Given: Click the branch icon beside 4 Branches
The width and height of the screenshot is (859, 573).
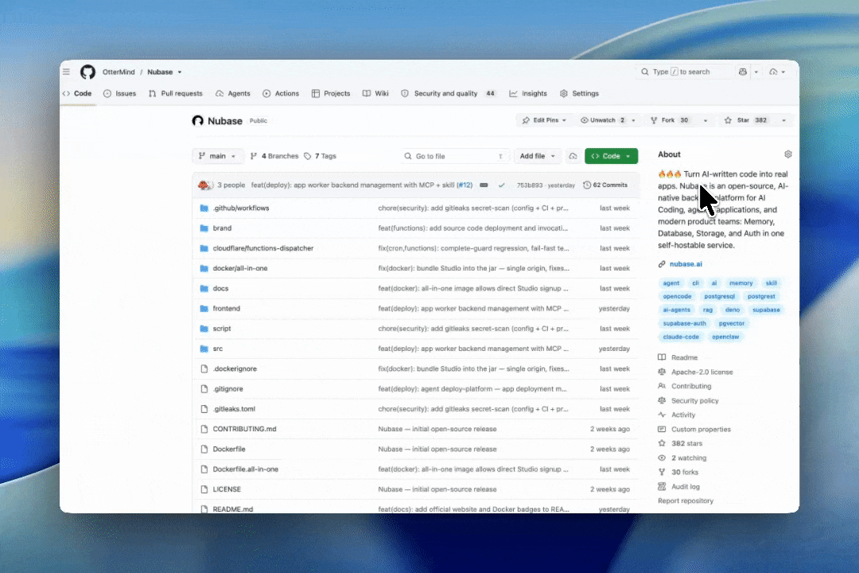Looking at the screenshot, I should pos(253,156).
